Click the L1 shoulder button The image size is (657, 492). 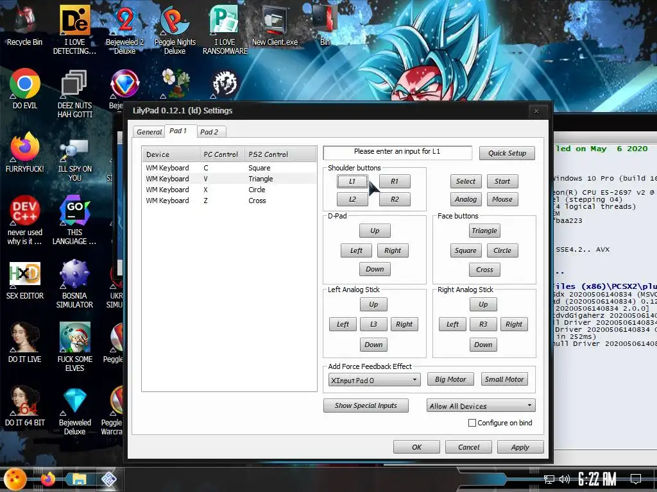(352, 181)
